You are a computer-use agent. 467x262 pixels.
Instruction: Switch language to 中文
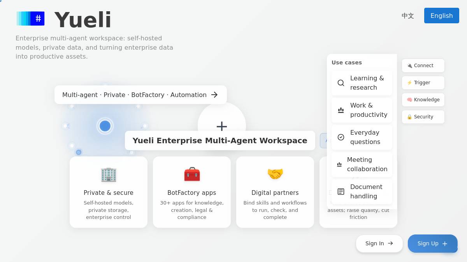click(x=408, y=16)
